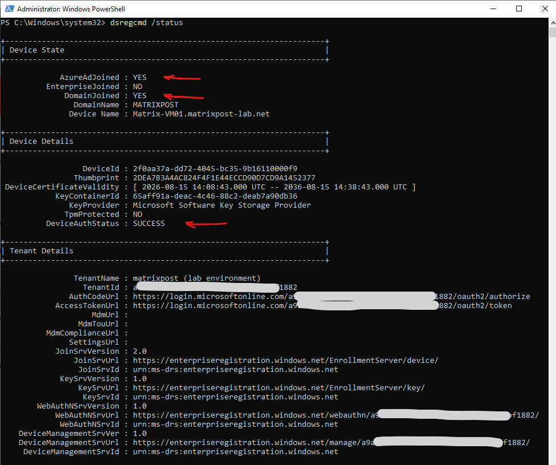This screenshot has width=556, height=465.
Task: Click the 'Device State' section header
Action: click(x=37, y=50)
